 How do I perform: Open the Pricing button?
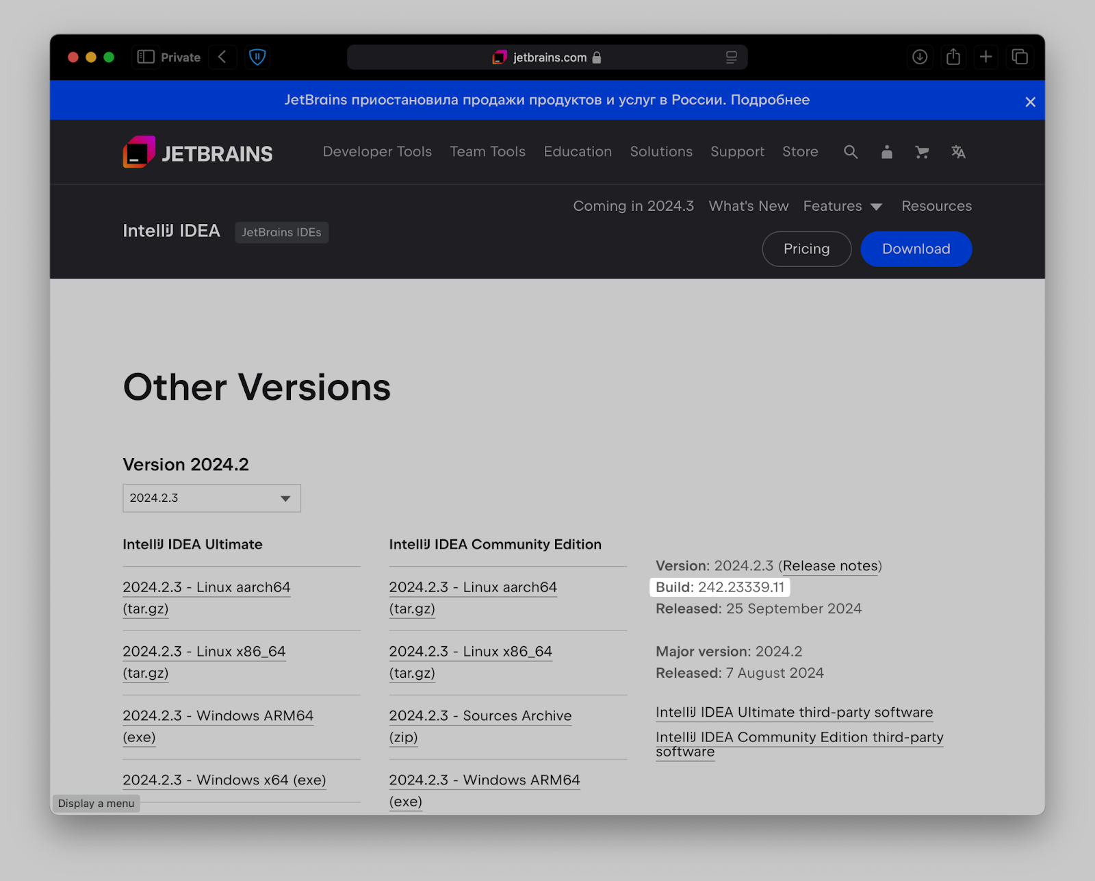806,248
